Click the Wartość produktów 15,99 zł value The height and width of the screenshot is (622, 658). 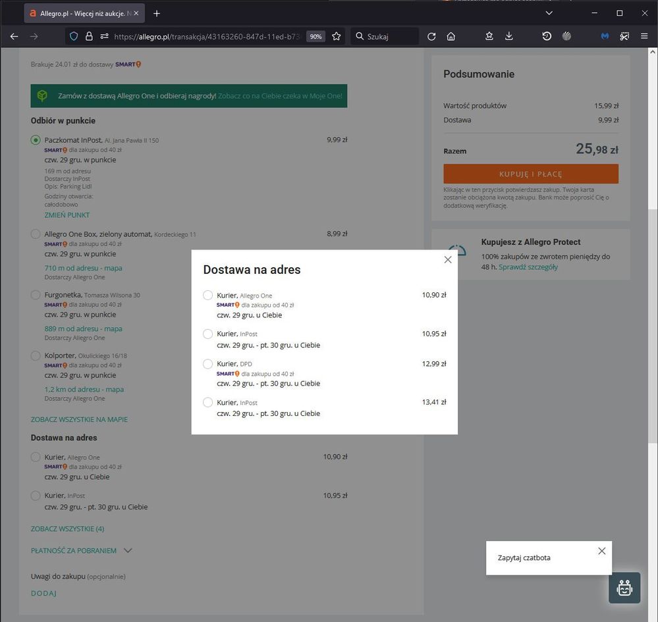(x=607, y=106)
